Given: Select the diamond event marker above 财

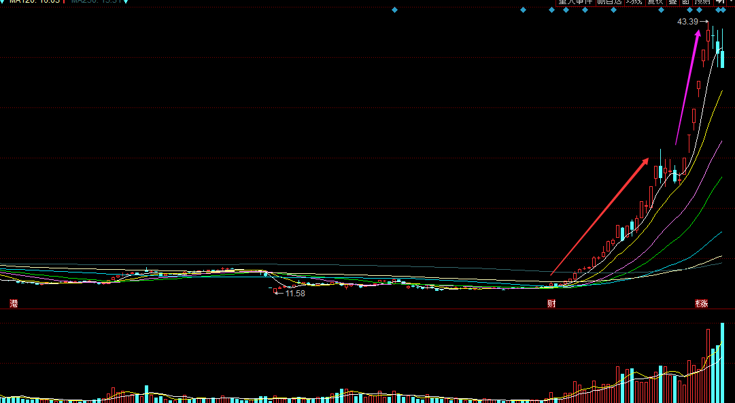Looking at the screenshot, I should [551, 10].
